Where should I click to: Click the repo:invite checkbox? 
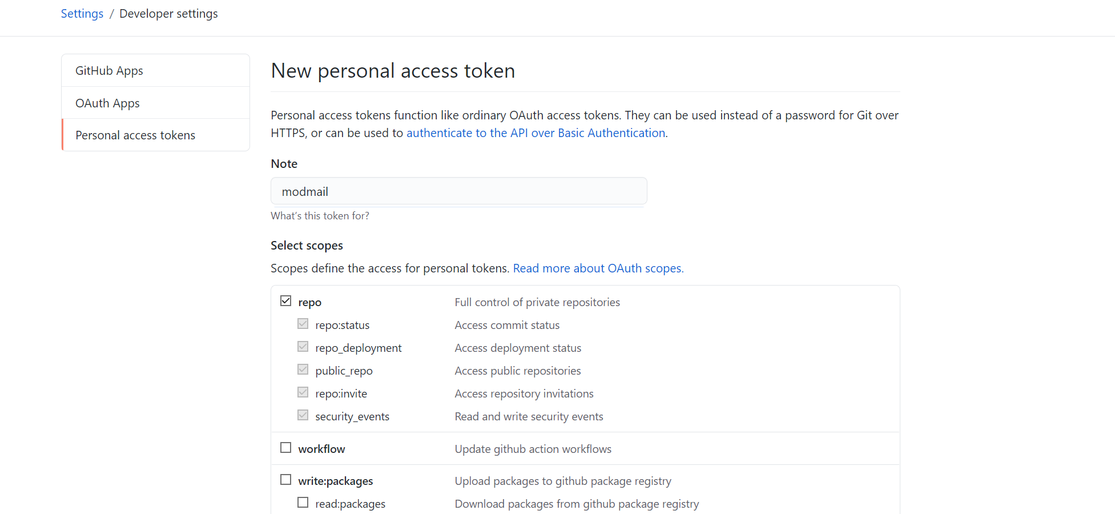[303, 392]
